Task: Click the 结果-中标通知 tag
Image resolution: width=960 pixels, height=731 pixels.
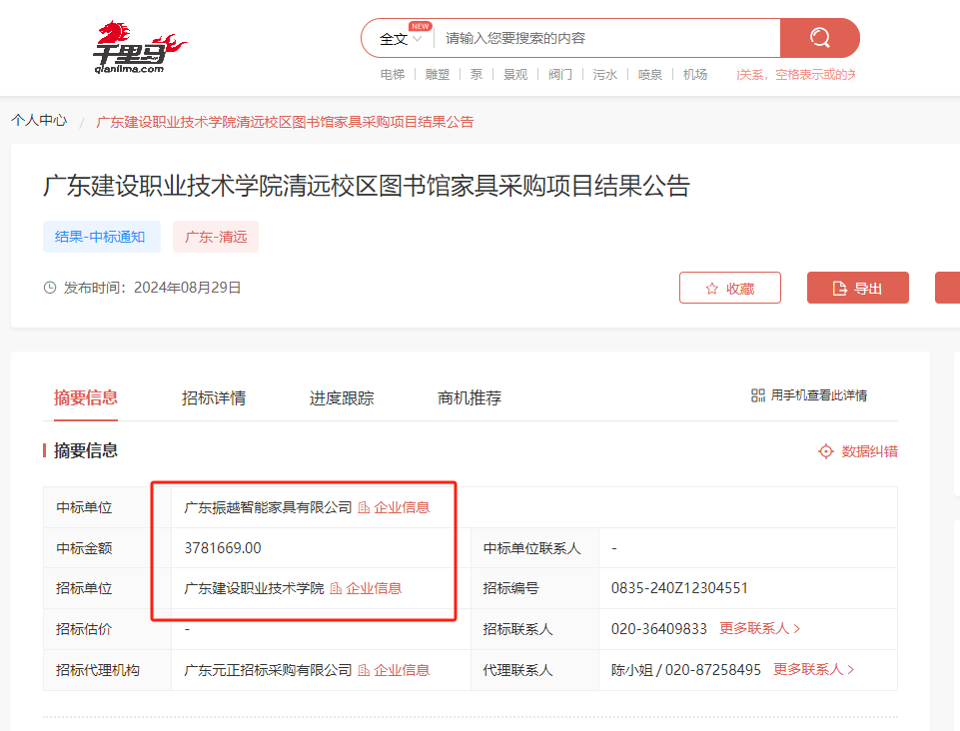Action: point(102,237)
